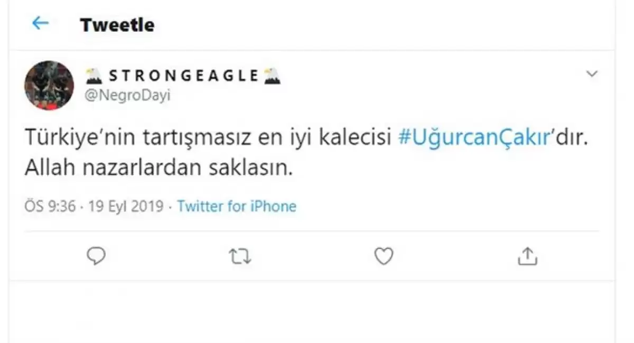
Task: Click the Tweetle page heading
Action: [117, 25]
